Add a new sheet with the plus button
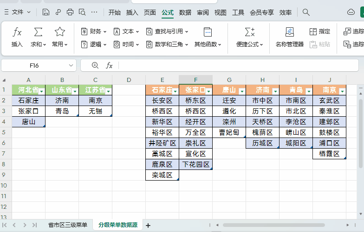The image size is (364, 232). 148,225
